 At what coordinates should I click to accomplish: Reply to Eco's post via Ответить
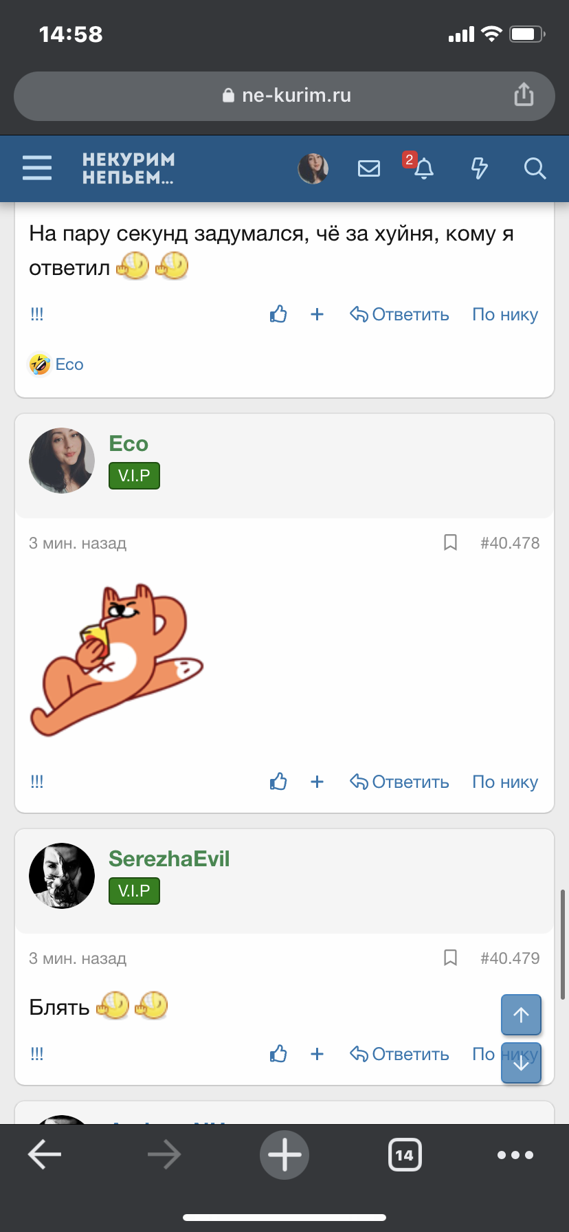pyautogui.click(x=400, y=782)
